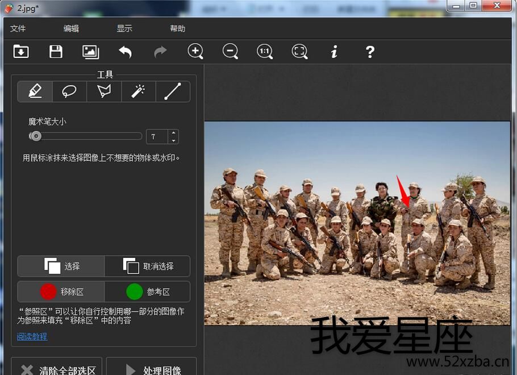
Task: Open the 阅读教程 tutorial link
Action: click(32, 336)
